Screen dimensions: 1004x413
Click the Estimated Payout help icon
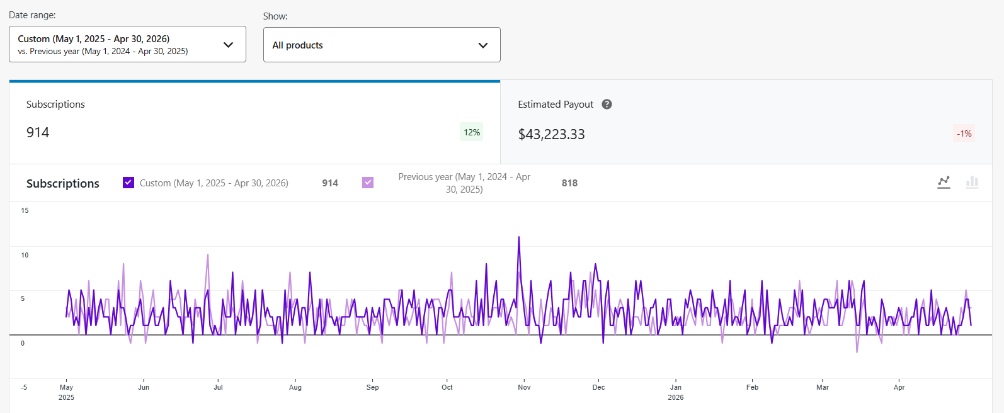pyautogui.click(x=607, y=105)
